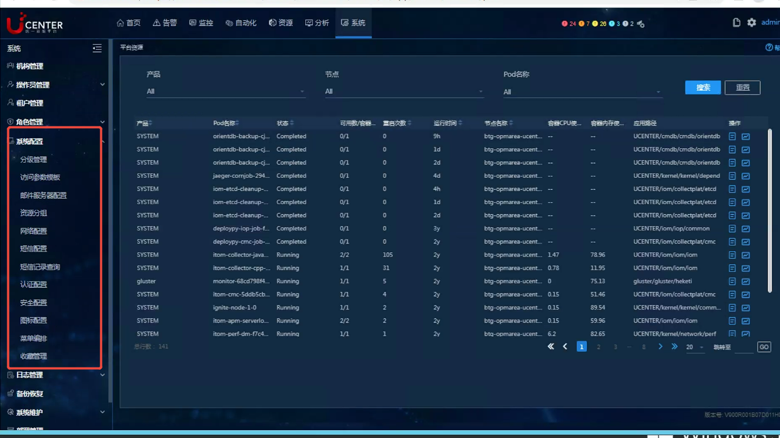This screenshot has width=780, height=438.
Task: Open the 自动化 tab
Action: click(x=241, y=23)
